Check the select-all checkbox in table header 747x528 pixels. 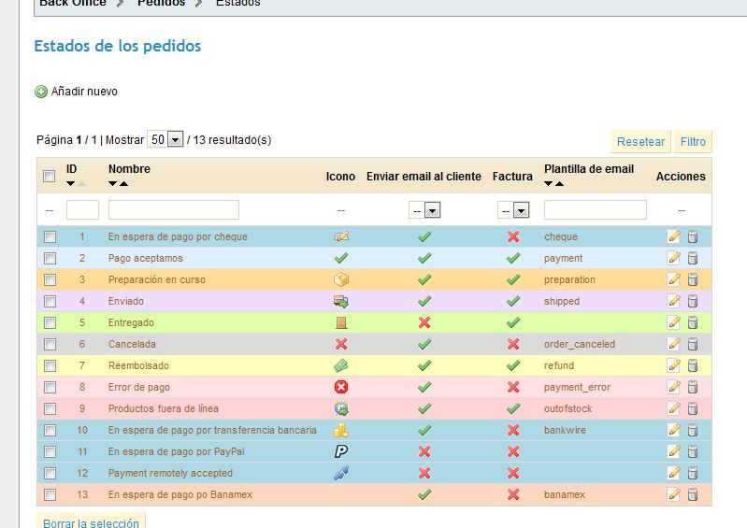[49, 177]
